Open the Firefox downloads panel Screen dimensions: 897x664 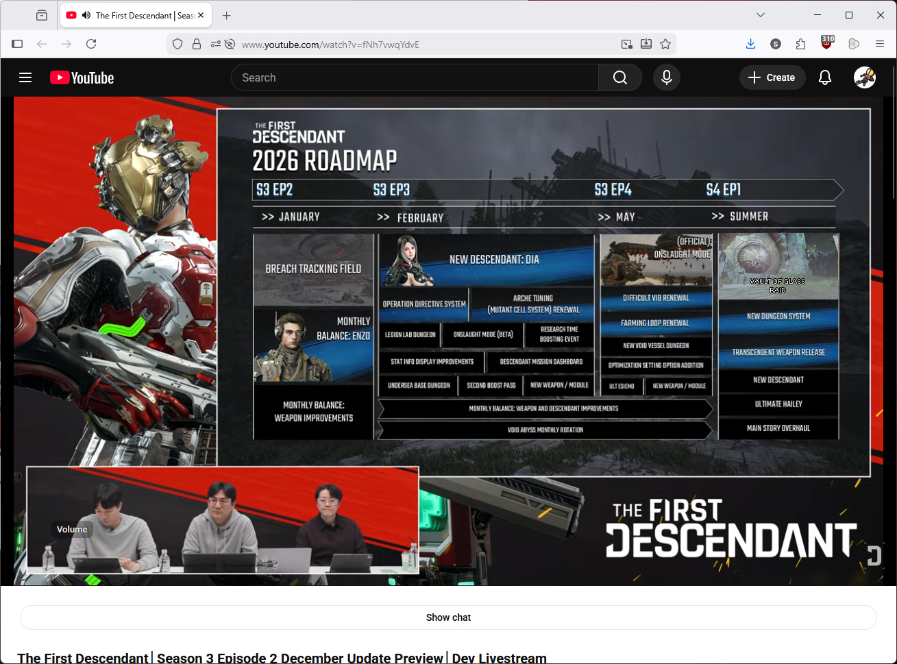click(751, 44)
